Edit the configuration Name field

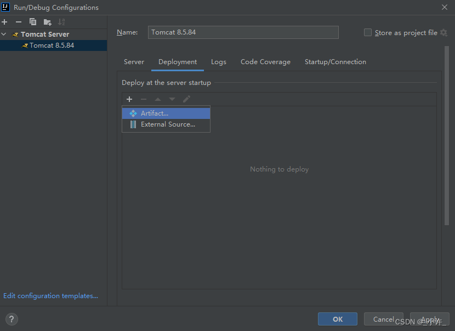pyautogui.click(x=243, y=32)
